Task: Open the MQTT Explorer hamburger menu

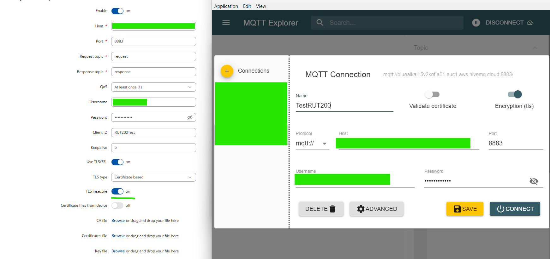Action: coord(226,23)
